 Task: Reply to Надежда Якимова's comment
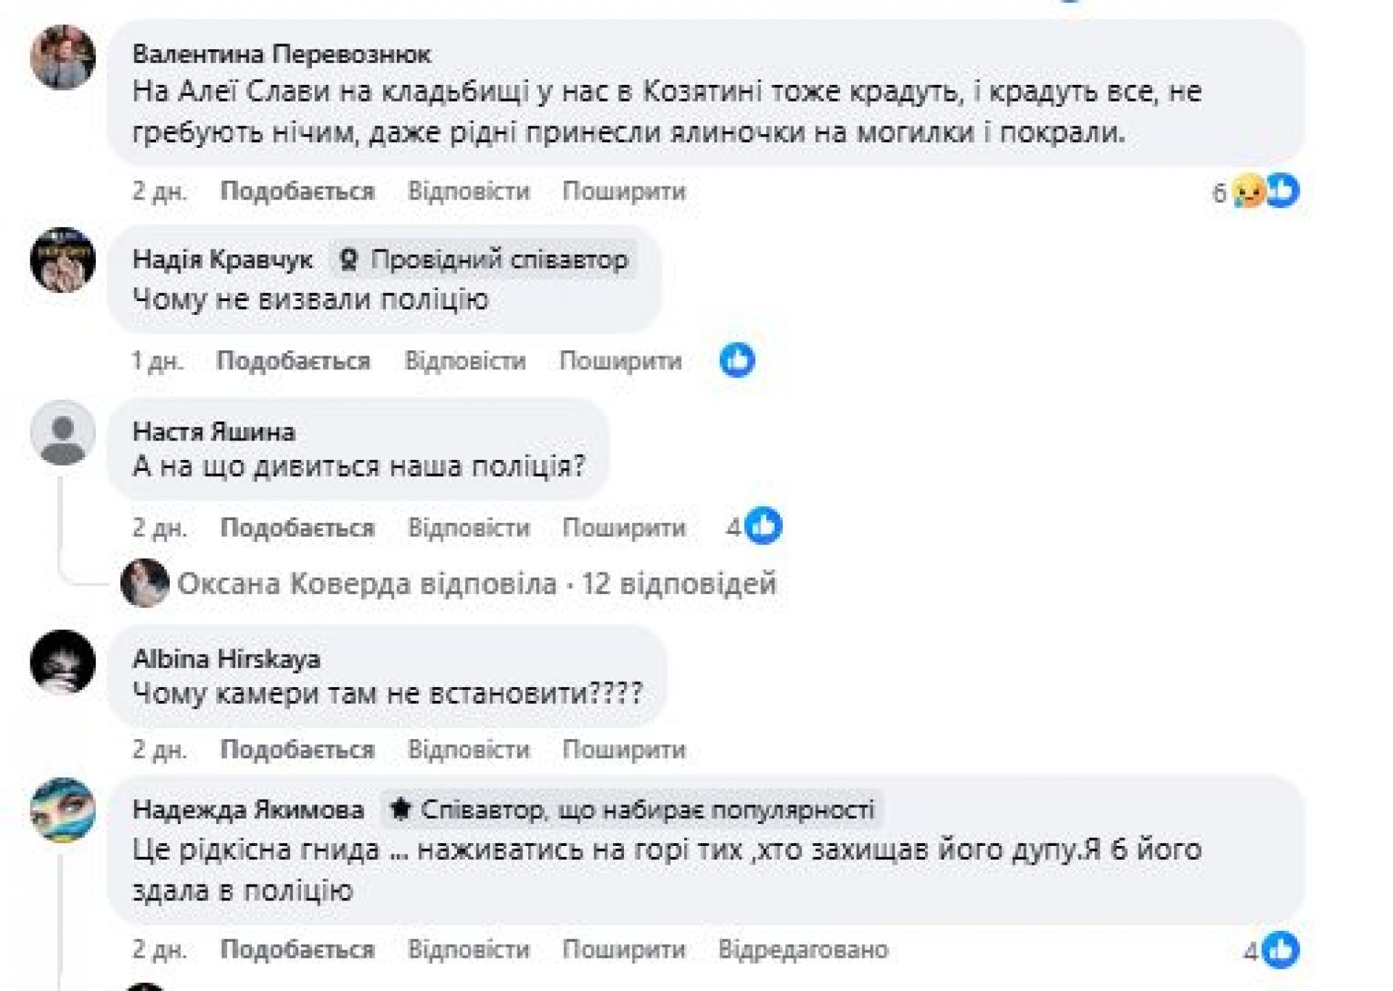[469, 950]
